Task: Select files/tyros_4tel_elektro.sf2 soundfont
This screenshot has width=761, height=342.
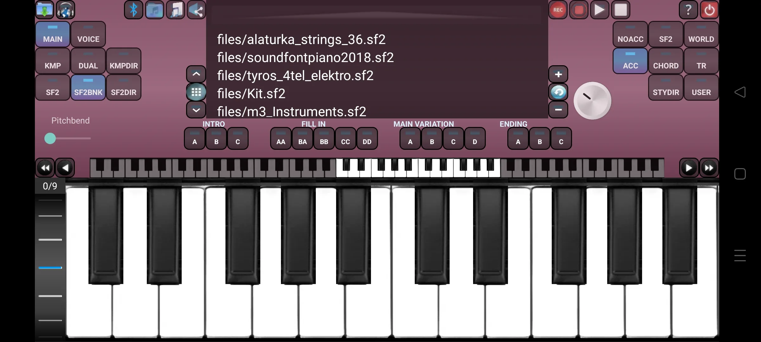Action: [x=295, y=75]
